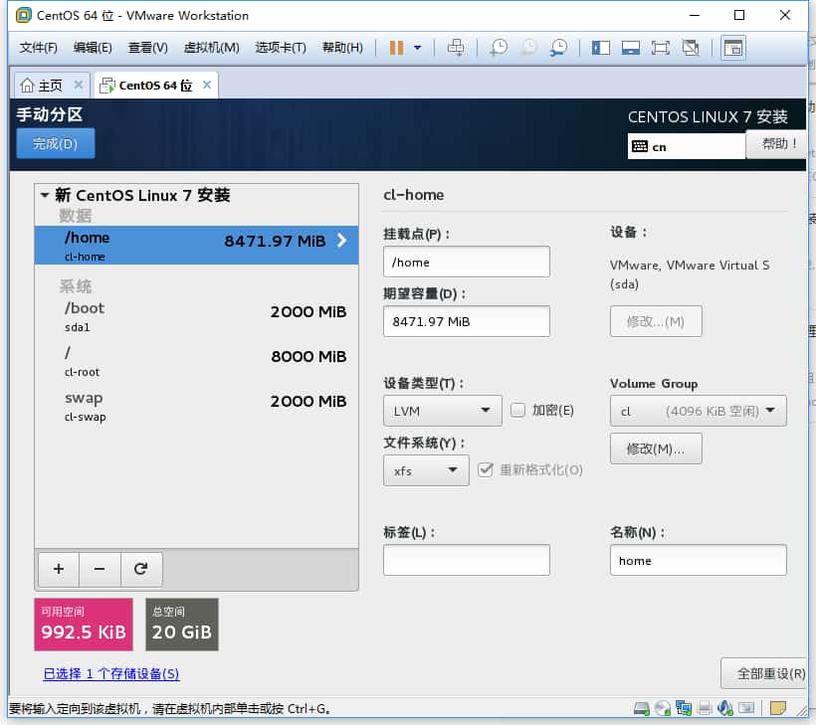Open the snapshot manager icon
The height and width of the screenshot is (725, 816).
(559, 48)
